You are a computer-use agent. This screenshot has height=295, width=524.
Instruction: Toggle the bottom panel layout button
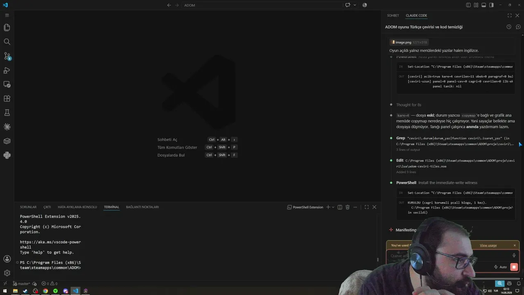click(483, 5)
